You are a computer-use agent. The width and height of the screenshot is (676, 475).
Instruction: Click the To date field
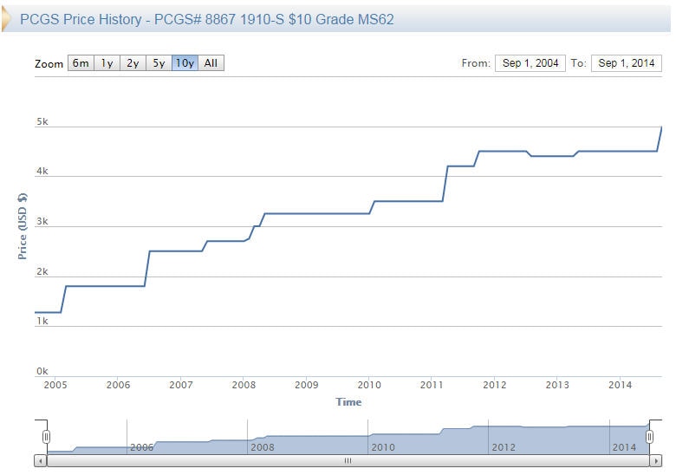click(626, 63)
